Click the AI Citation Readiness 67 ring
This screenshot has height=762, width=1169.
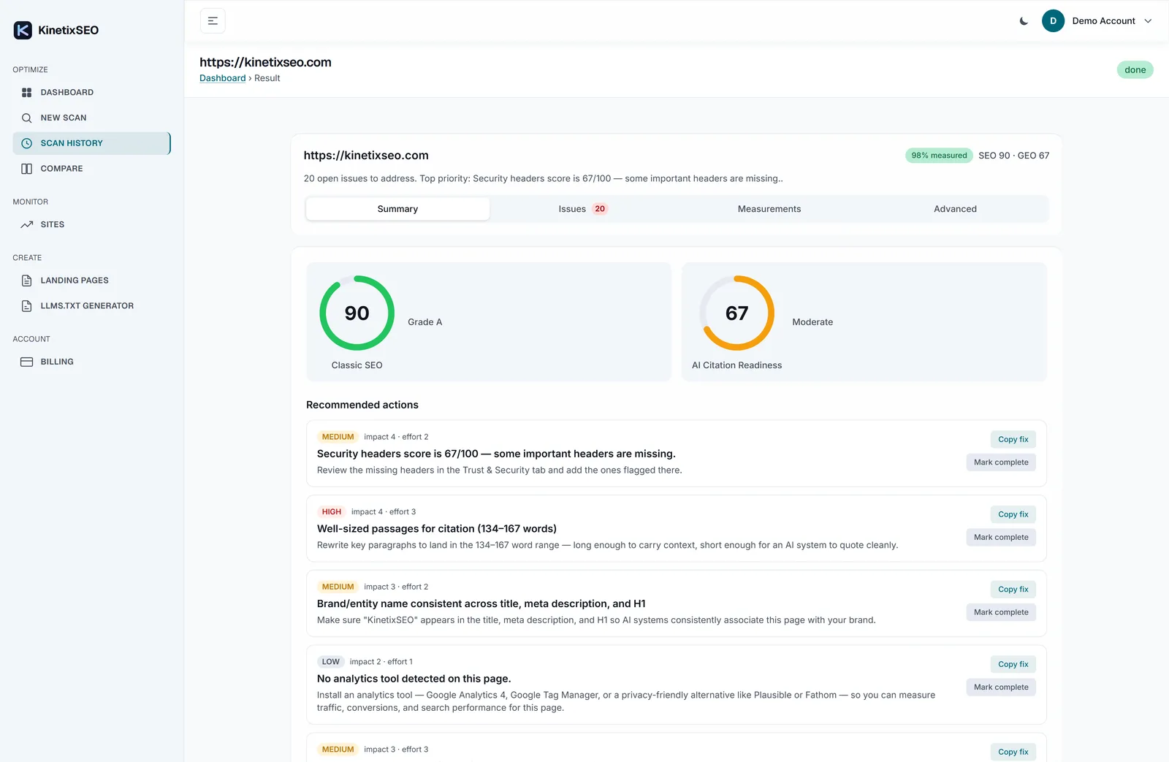pyautogui.click(x=736, y=313)
